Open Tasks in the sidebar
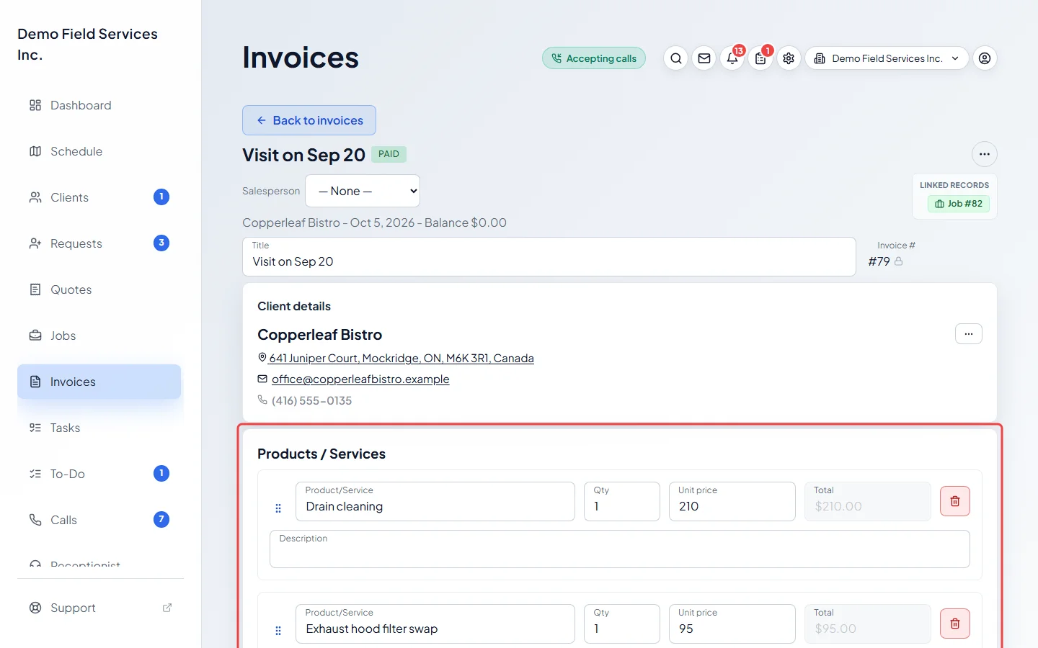The height and width of the screenshot is (648, 1038). coord(99,428)
